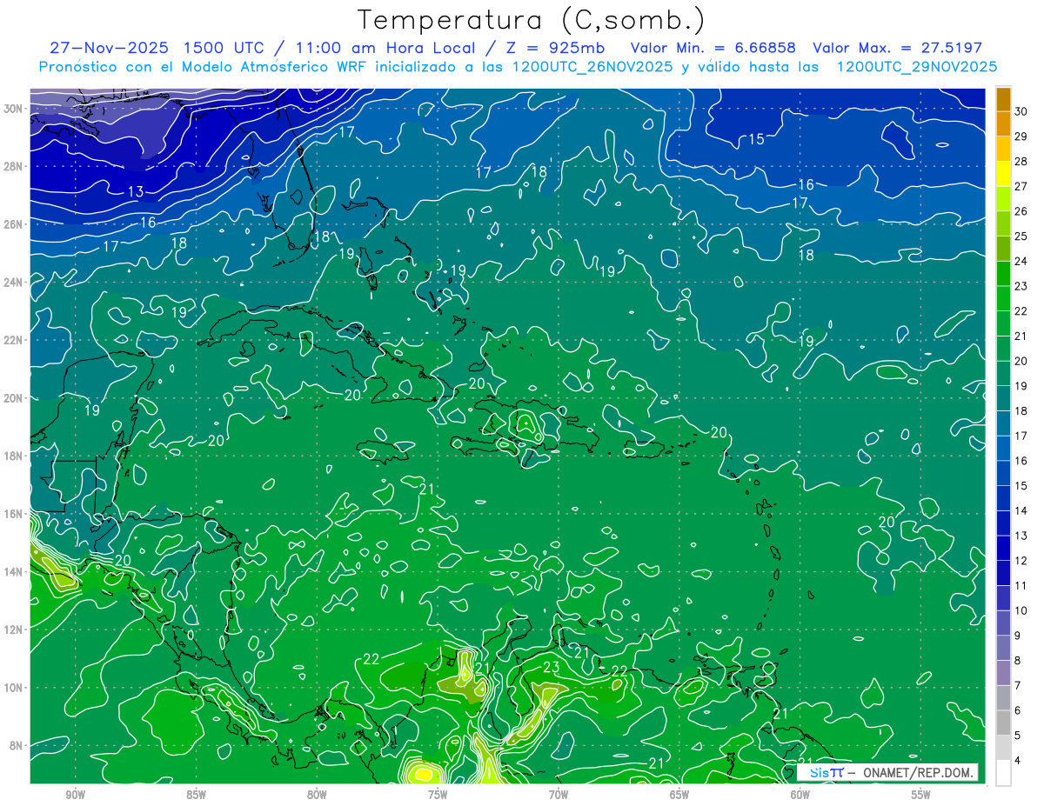Click the '55W' longitude axis label

tap(921, 796)
